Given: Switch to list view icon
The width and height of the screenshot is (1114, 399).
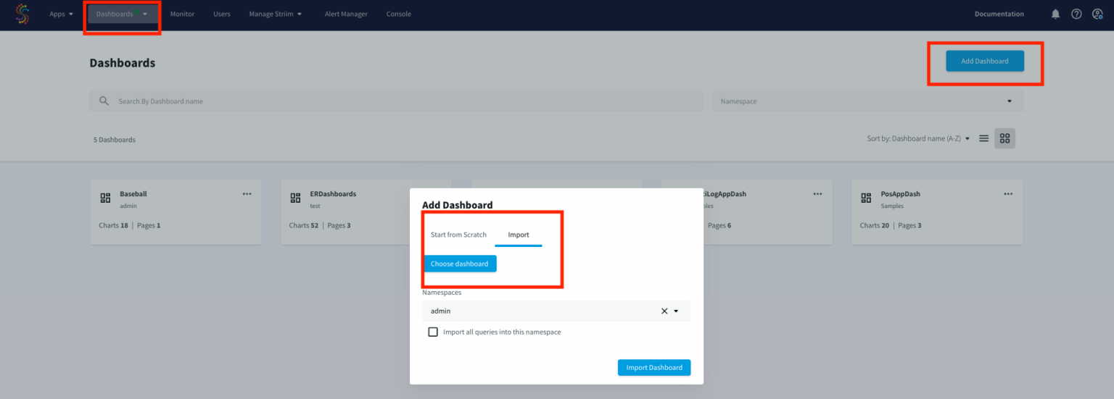Looking at the screenshot, I should [984, 138].
